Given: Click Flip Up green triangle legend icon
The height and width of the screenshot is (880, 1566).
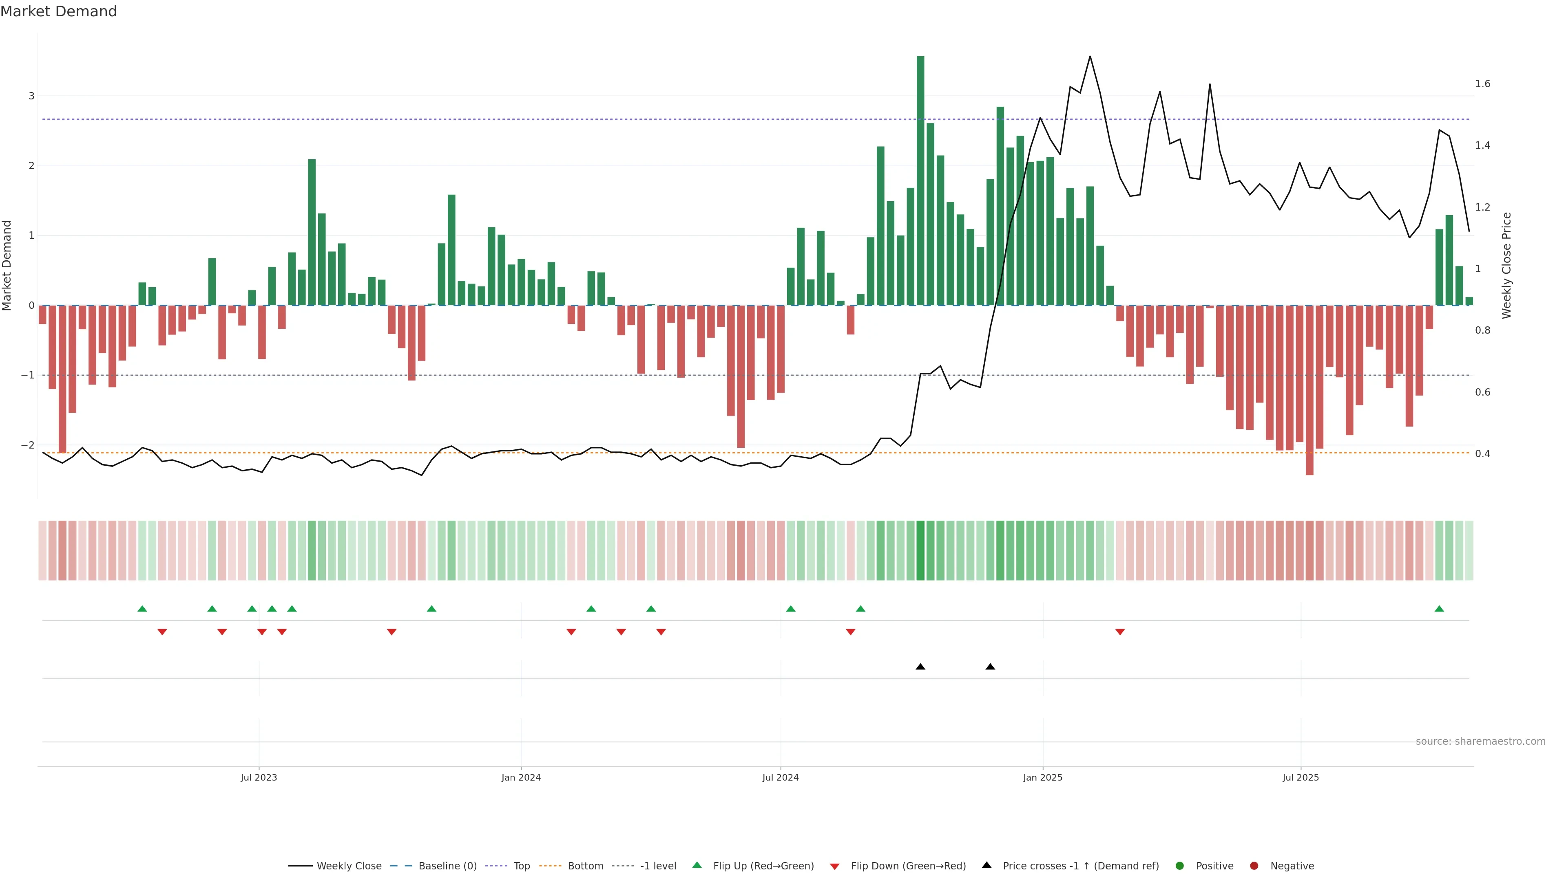Looking at the screenshot, I should 697,865.
